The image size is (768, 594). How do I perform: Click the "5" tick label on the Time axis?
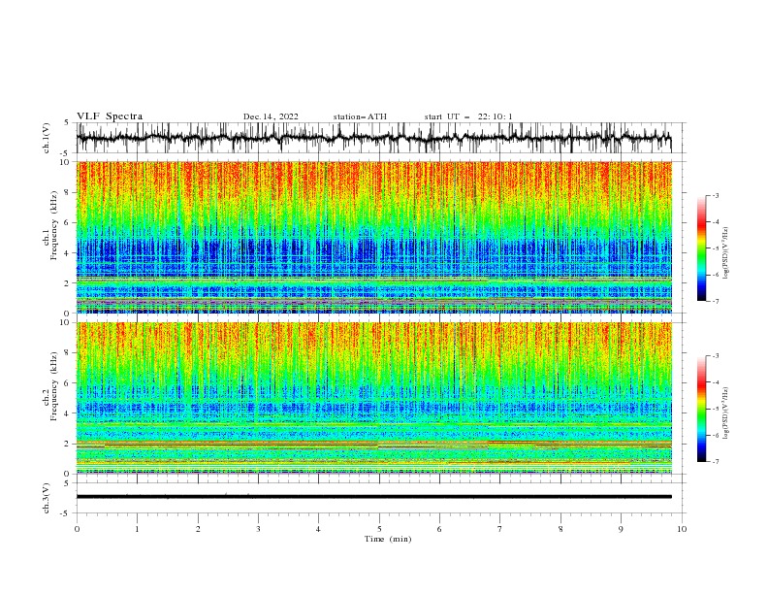(x=379, y=529)
